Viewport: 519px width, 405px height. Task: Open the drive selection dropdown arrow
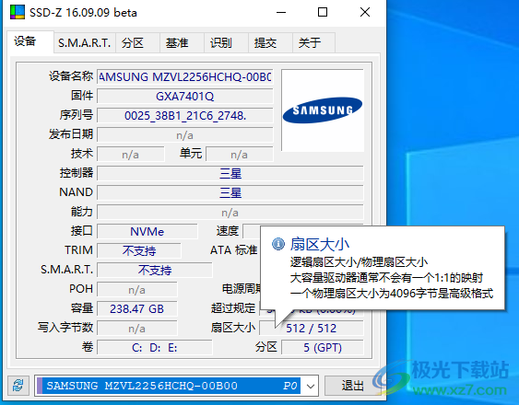click(311, 386)
